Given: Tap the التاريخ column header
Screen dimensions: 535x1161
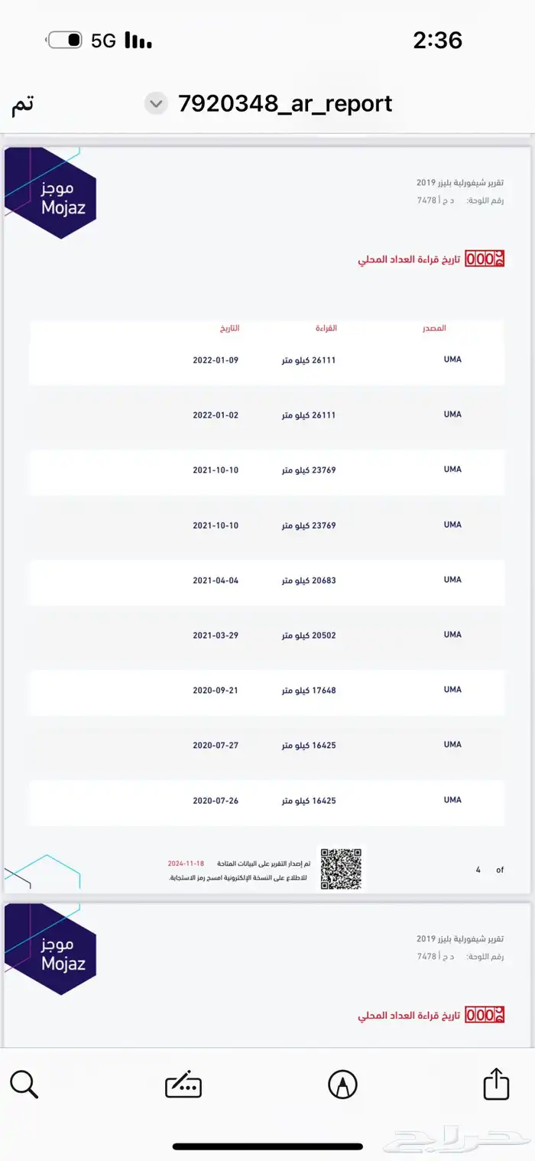Looking at the screenshot, I should click(x=229, y=328).
